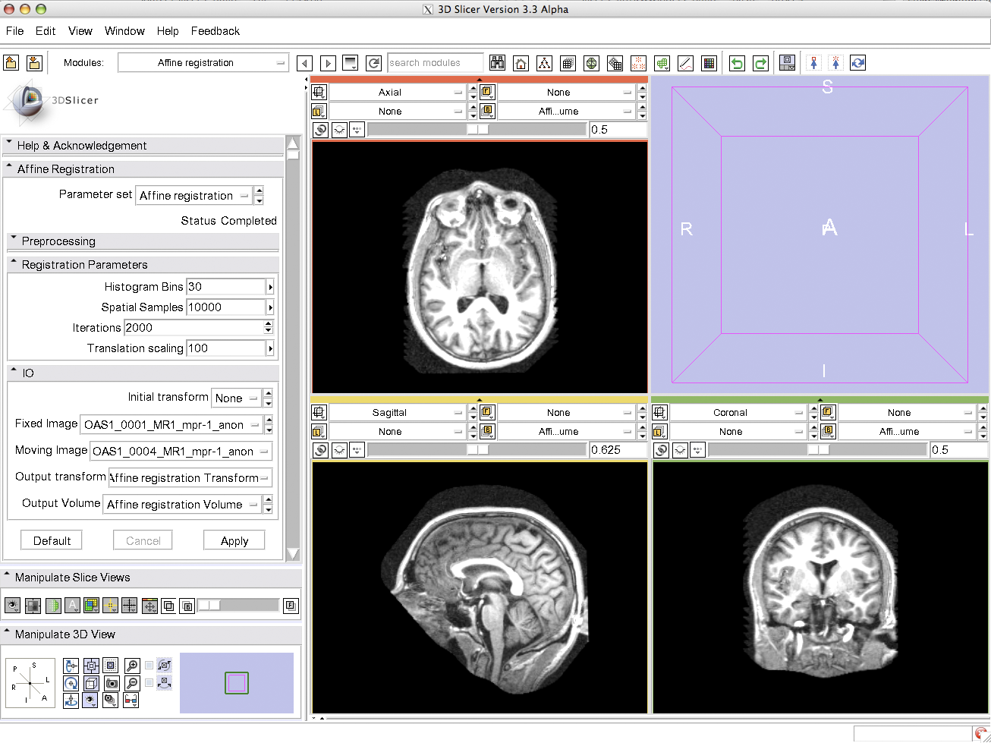
Task: Click the link slice controls icon in Axial viewer
Action: tap(320, 130)
